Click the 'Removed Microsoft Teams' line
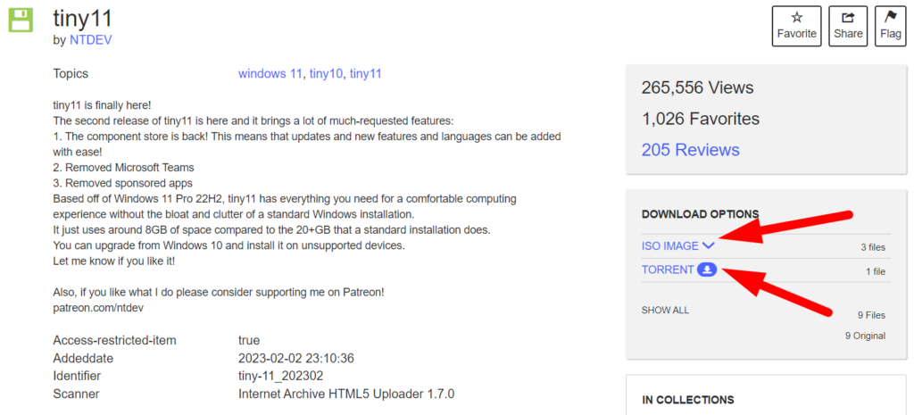Image resolution: width=914 pixels, height=415 pixels. click(x=123, y=167)
